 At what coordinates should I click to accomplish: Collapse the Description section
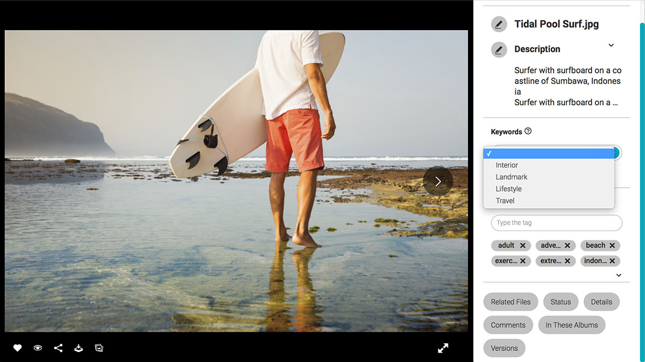click(x=610, y=45)
